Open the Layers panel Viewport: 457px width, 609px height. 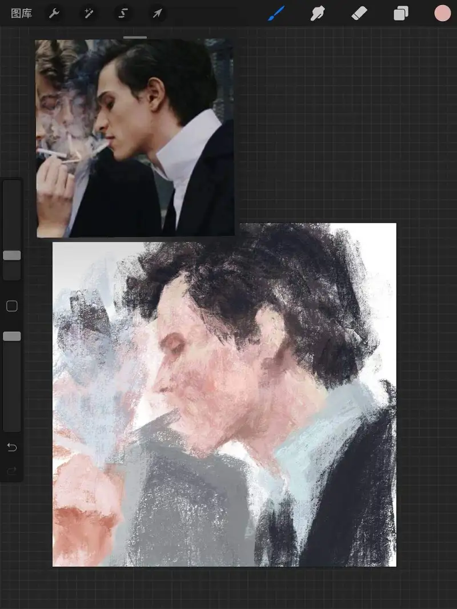click(400, 14)
